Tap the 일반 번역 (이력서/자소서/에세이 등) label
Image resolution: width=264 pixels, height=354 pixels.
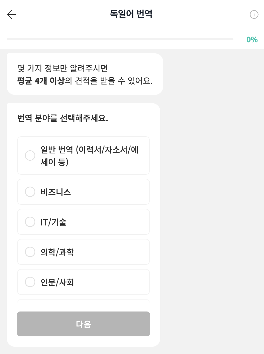pos(89,155)
